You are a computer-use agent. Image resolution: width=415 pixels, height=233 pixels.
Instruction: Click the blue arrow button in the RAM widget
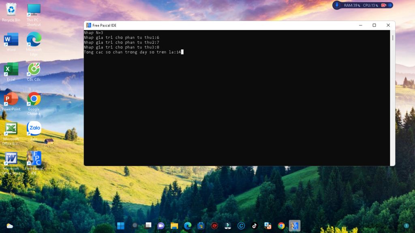(x=390, y=5)
